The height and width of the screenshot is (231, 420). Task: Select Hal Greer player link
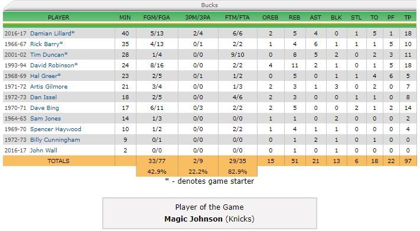pos(45,76)
